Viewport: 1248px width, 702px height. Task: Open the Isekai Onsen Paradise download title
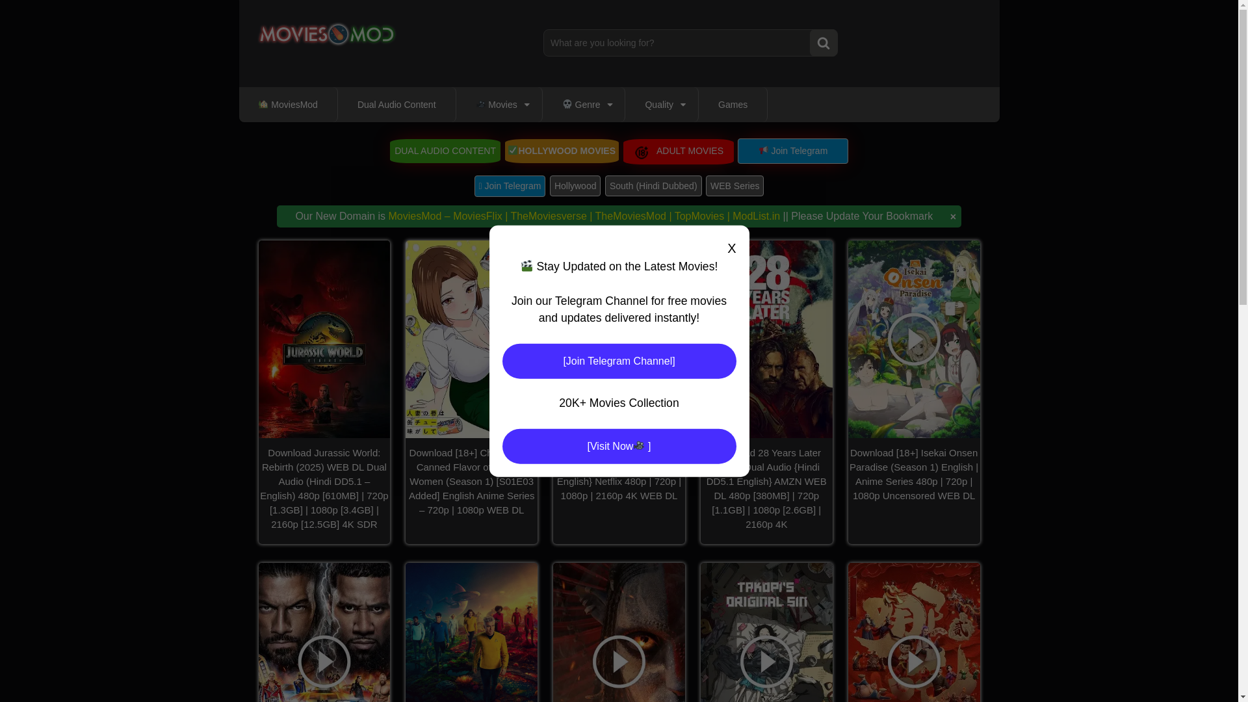(914, 474)
